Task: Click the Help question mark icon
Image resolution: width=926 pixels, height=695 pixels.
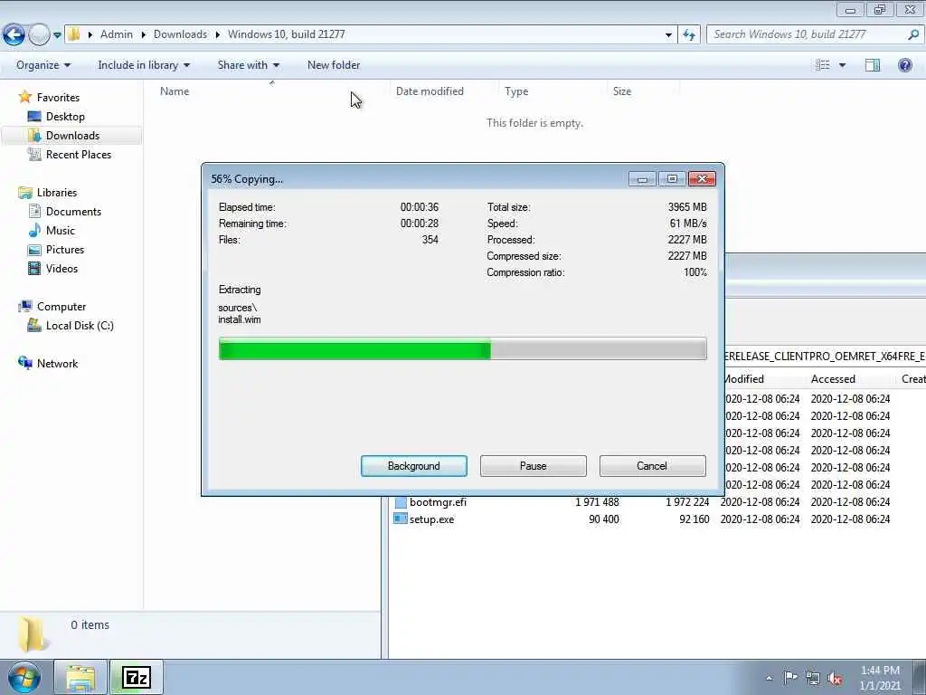Action: [x=904, y=65]
